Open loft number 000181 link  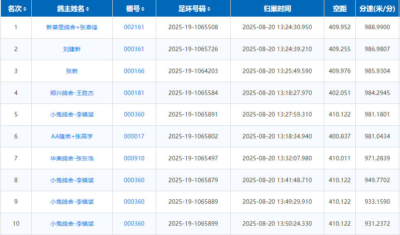(134, 93)
